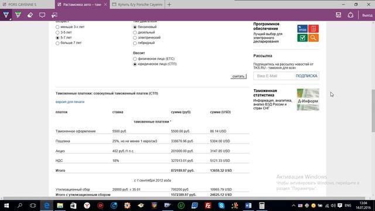Switch to Купить б/у Porsche Cayenne tab
This screenshot has width=375, height=211.
(137, 4)
